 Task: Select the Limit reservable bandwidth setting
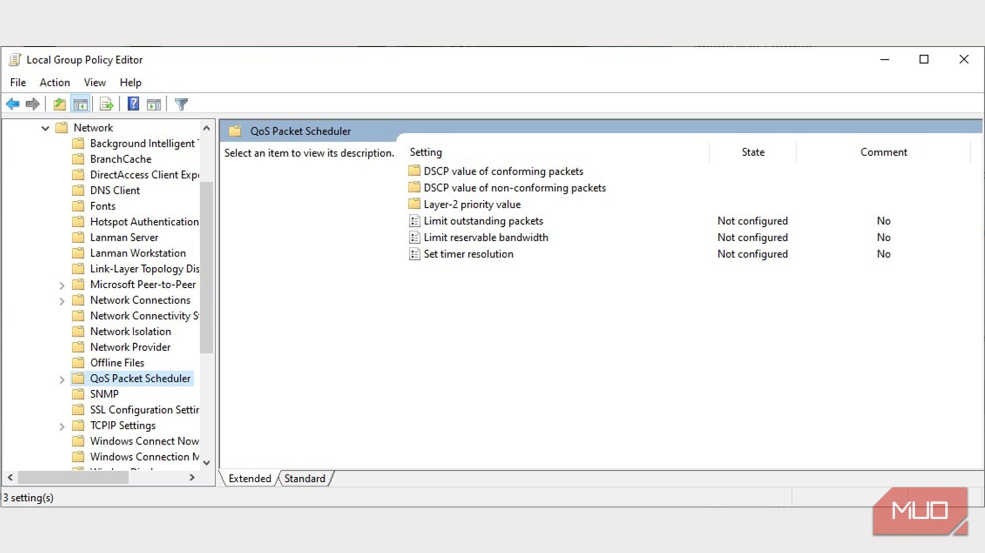click(485, 238)
